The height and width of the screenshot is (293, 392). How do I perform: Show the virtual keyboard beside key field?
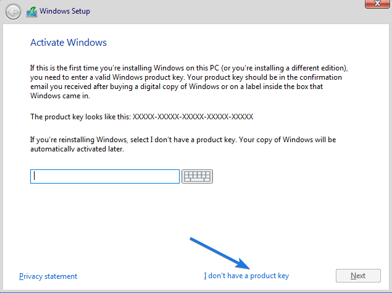[x=197, y=176]
